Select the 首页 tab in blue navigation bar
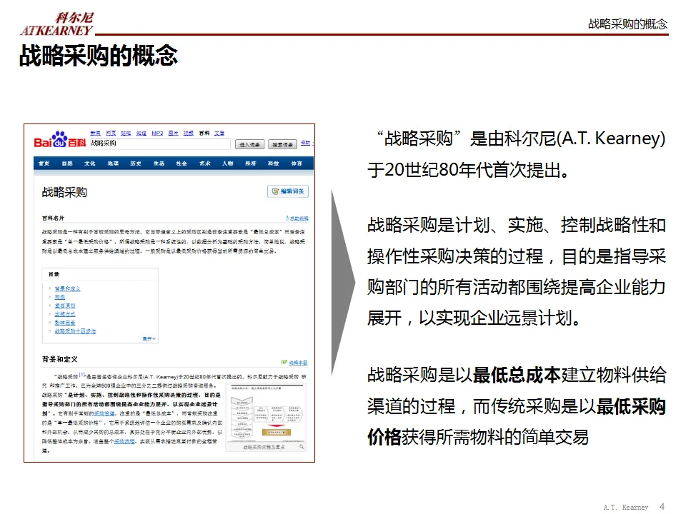Image resolution: width=686 pixels, height=514 pixels. [x=44, y=163]
